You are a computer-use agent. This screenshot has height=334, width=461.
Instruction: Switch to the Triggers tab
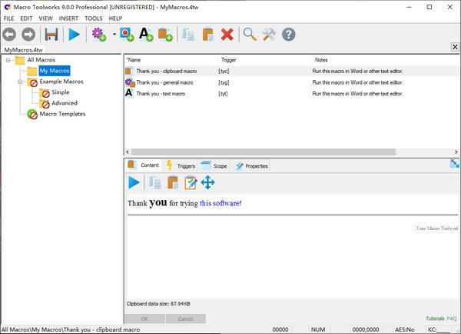181,165
